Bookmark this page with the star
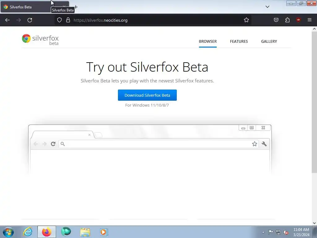 (246, 20)
